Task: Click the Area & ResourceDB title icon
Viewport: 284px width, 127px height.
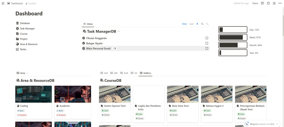Action: tap(18, 80)
